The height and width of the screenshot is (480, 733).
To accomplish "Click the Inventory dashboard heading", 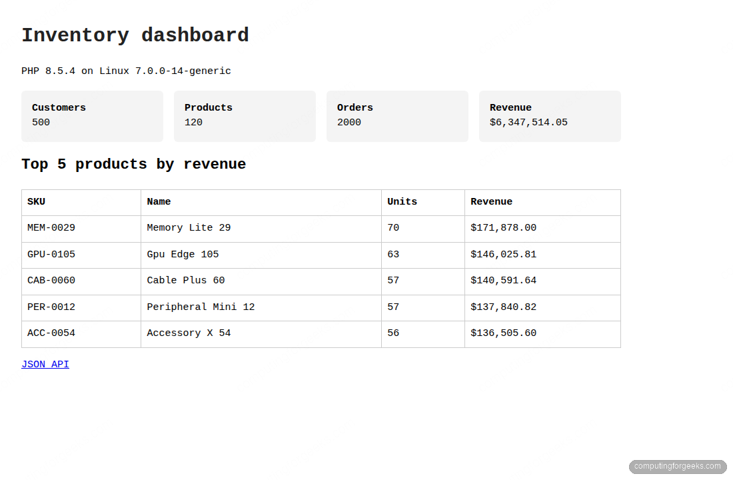I will (x=135, y=35).
